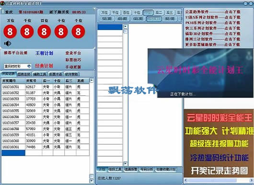Select draw row 161016061

click(46, 147)
